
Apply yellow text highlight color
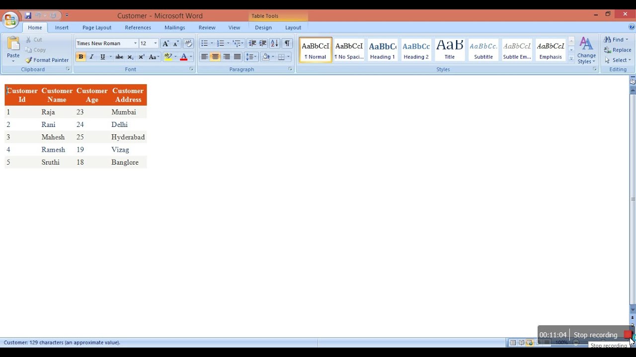[x=168, y=57]
